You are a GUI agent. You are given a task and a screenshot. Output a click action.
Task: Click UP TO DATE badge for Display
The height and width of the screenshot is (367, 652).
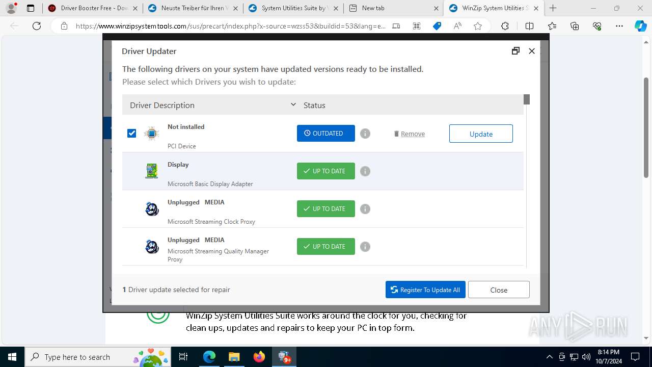(326, 171)
